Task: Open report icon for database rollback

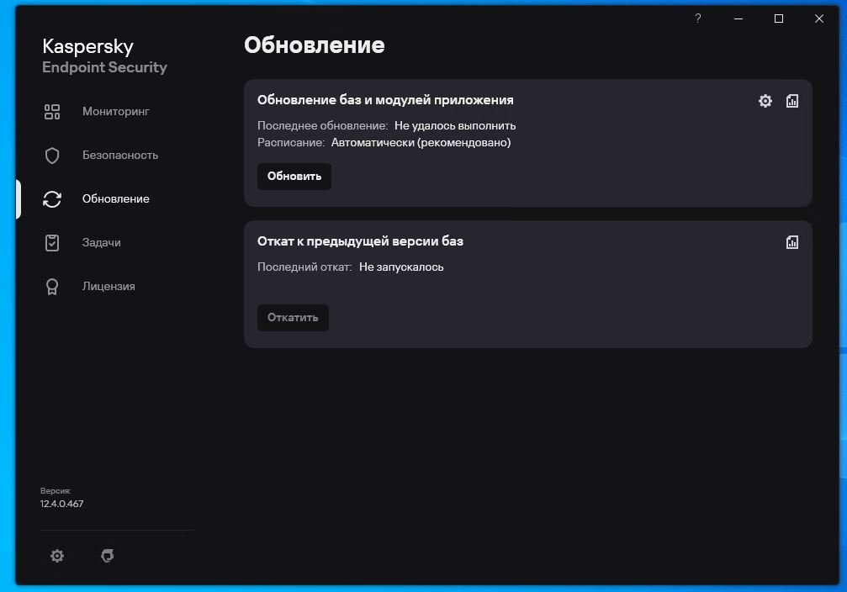Action: click(x=791, y=242)
